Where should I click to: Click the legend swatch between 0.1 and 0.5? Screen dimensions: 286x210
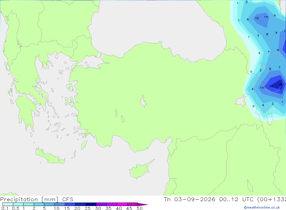8,204
